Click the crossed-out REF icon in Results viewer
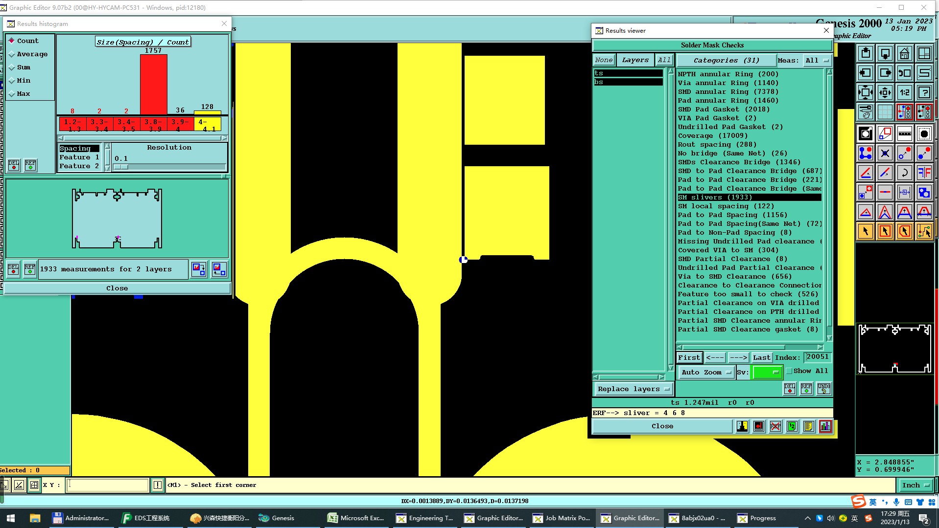This screenshot has height=528, width=939. pos(775,426)
